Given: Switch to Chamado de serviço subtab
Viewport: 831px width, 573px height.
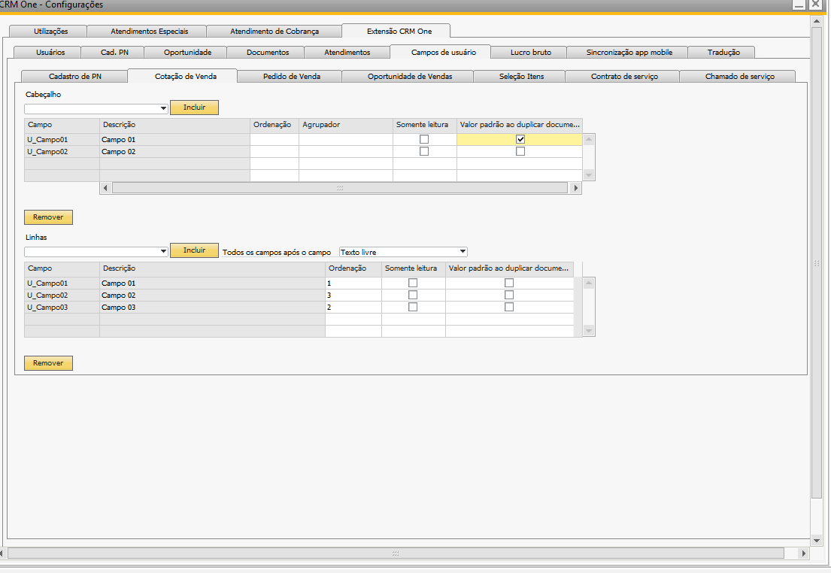Looking at the screenshot, I should 740,77.
